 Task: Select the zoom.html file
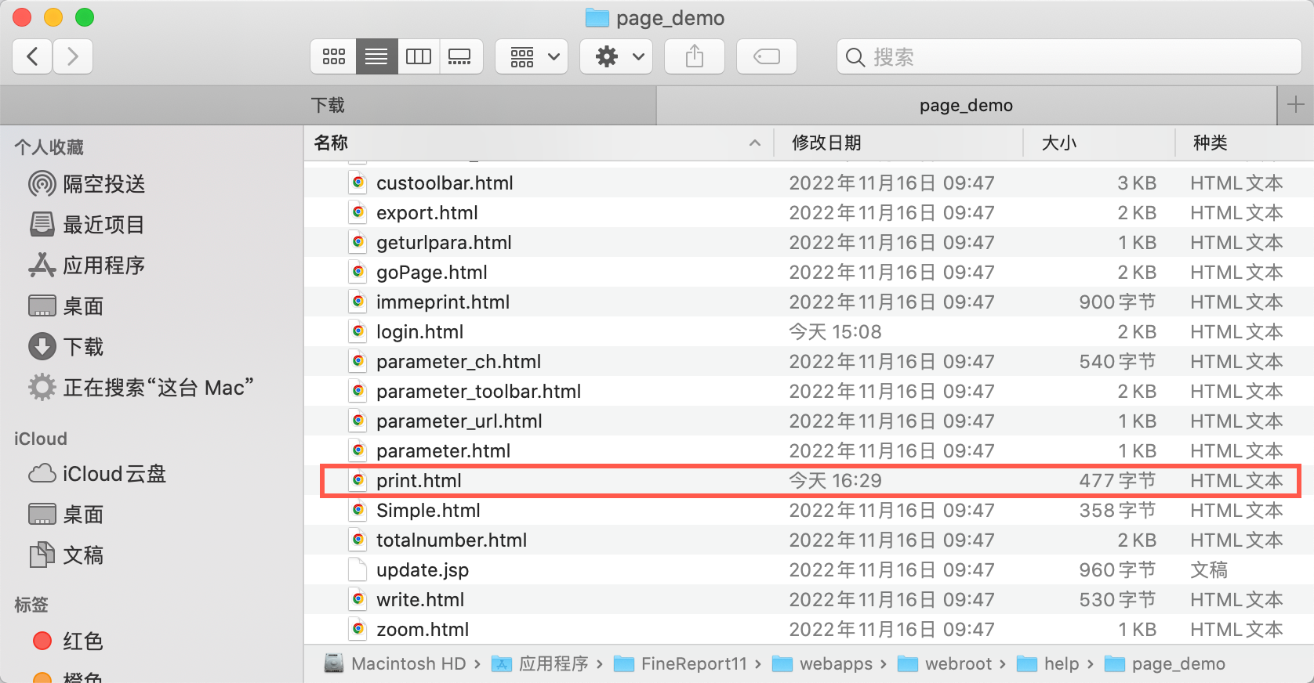click(809, 629)
